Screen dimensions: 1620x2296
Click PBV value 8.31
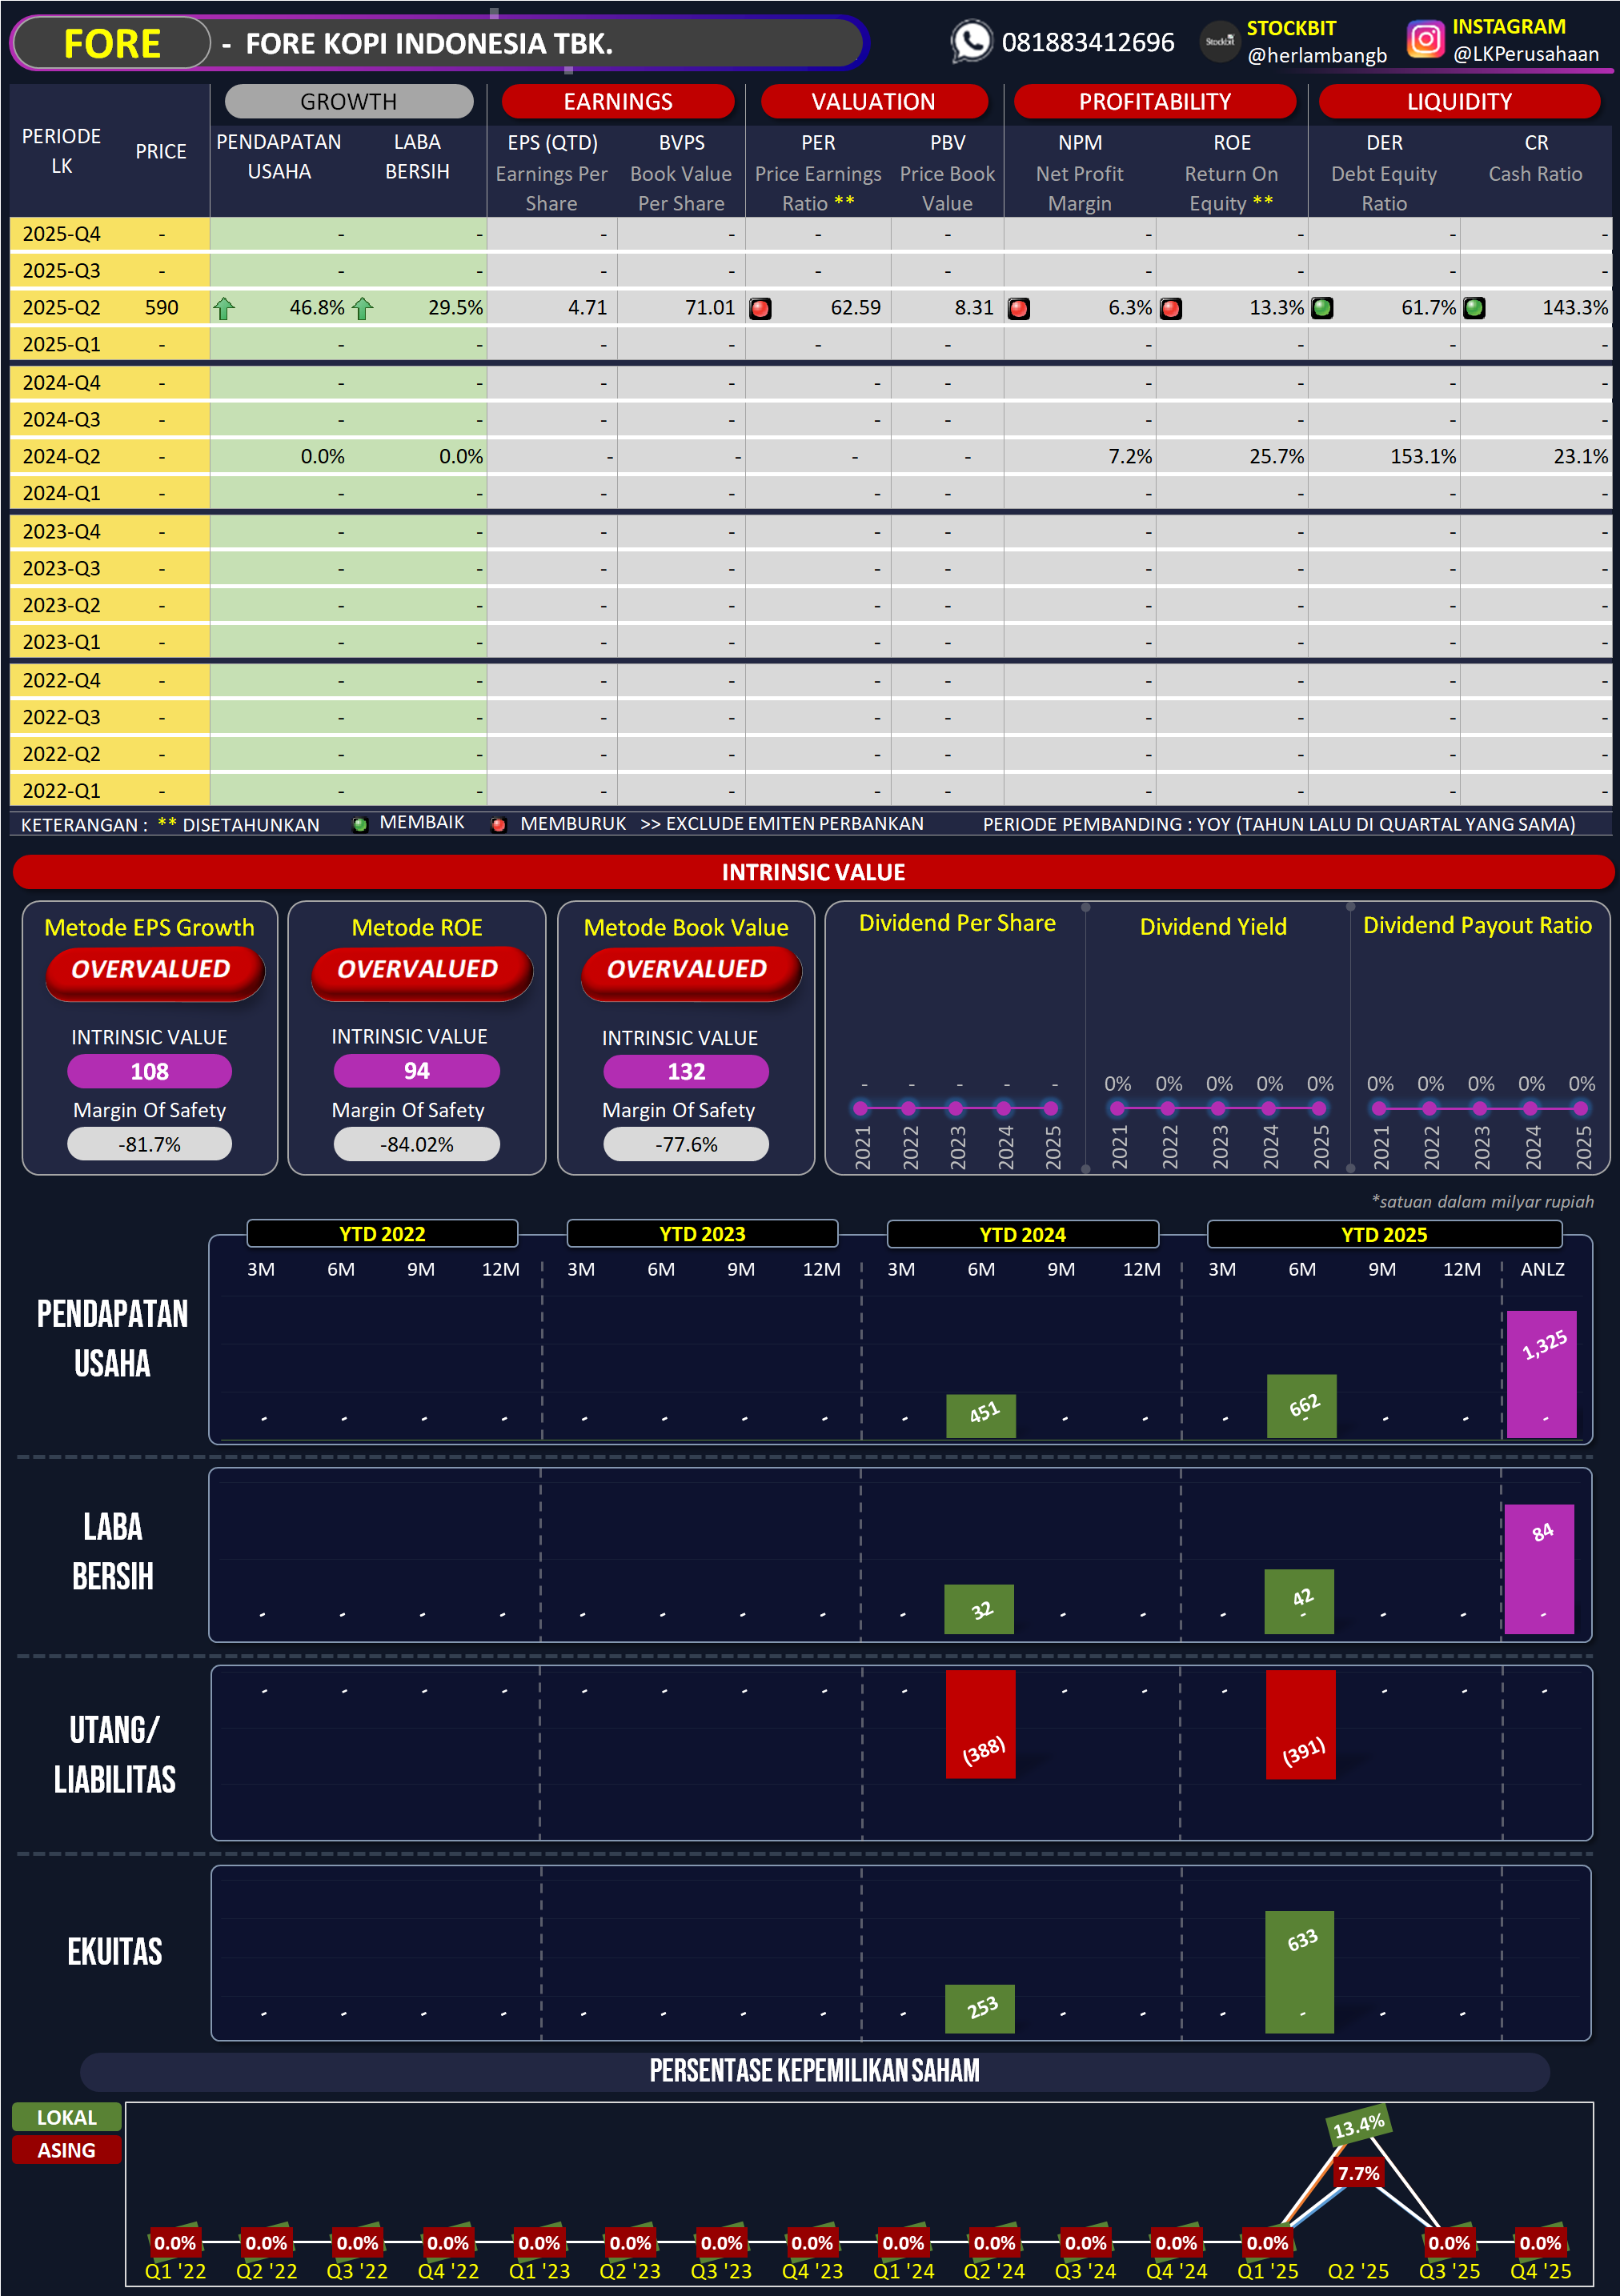pyautogui.click(x=973, y=307)
